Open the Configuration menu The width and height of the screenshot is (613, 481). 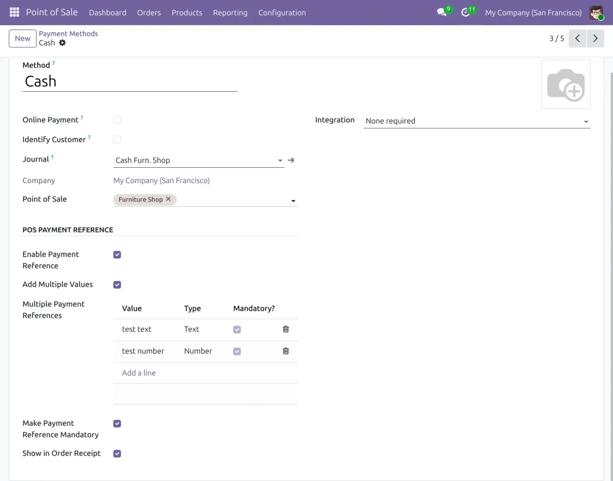point(282,12)
